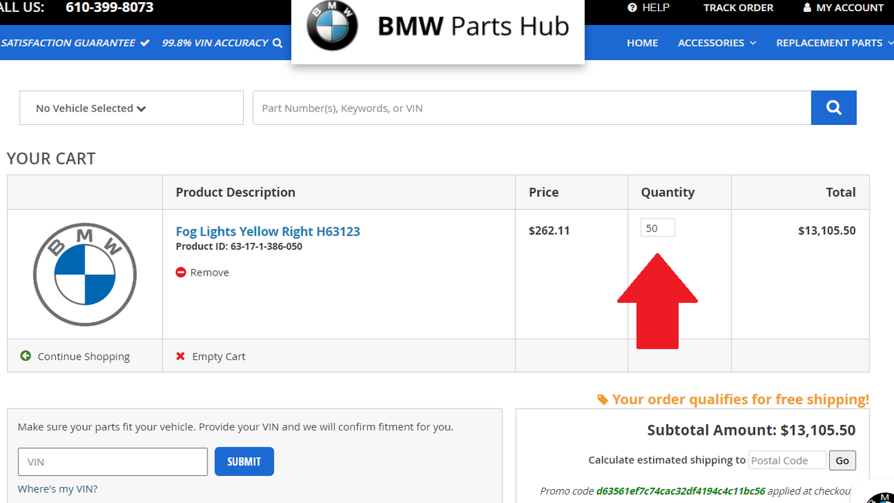
Task: Click the red X icon beside Empty Cart
Action: 180,356
